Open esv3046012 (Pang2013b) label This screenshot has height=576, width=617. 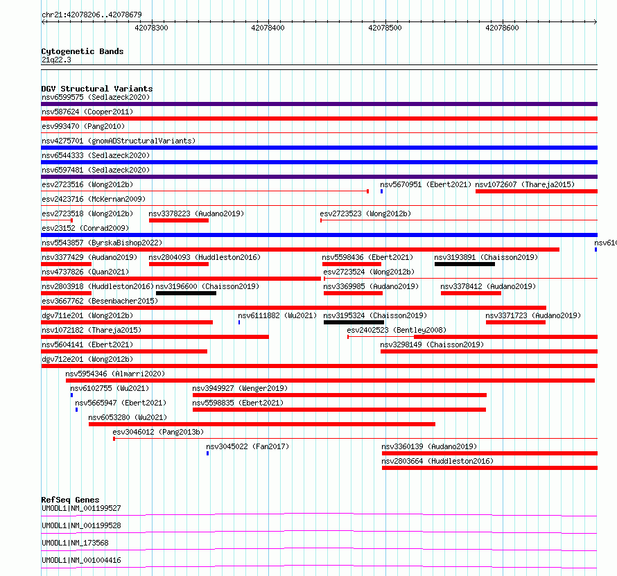158,432
